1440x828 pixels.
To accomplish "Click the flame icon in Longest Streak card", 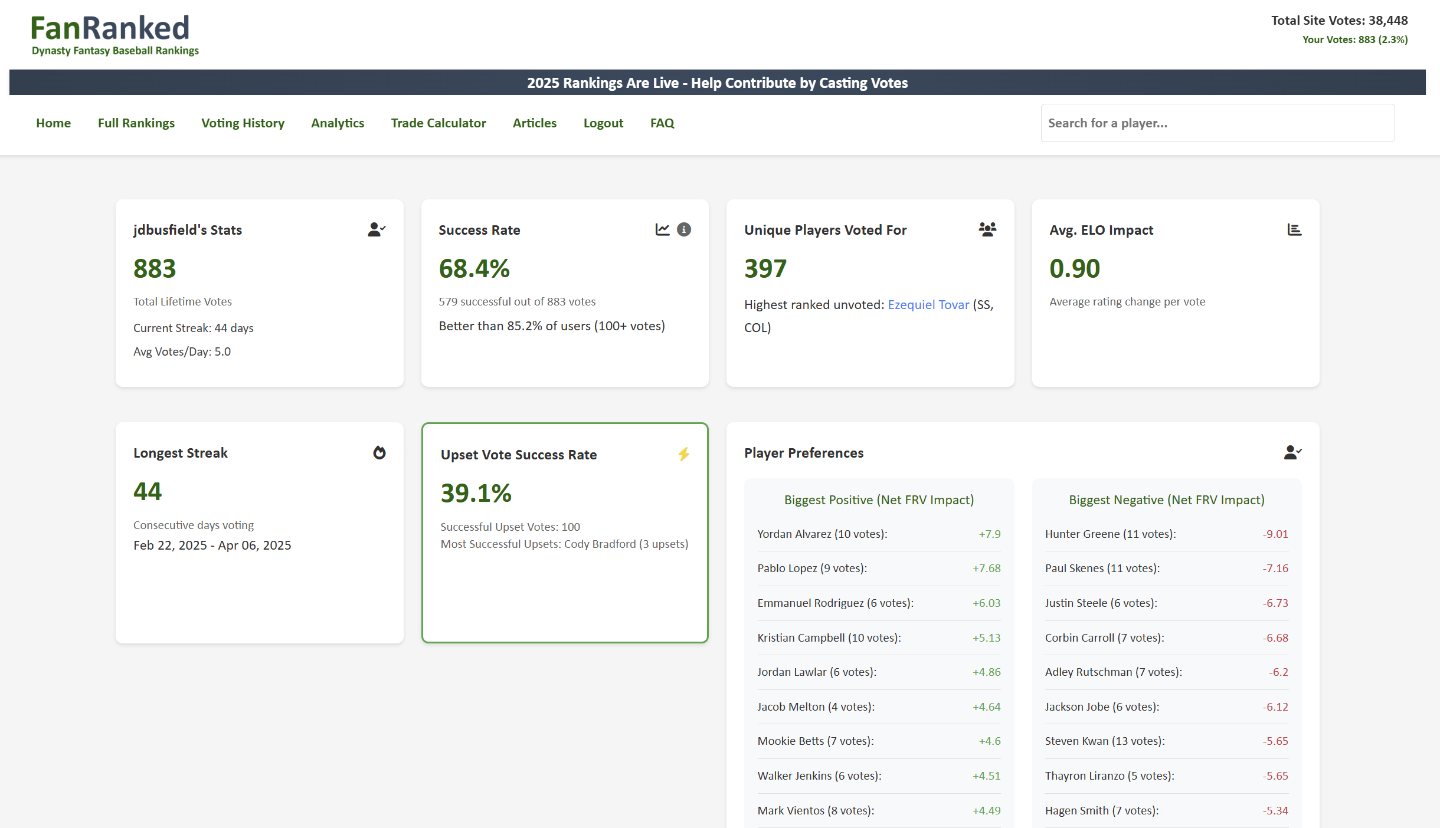I will [379, 452].
